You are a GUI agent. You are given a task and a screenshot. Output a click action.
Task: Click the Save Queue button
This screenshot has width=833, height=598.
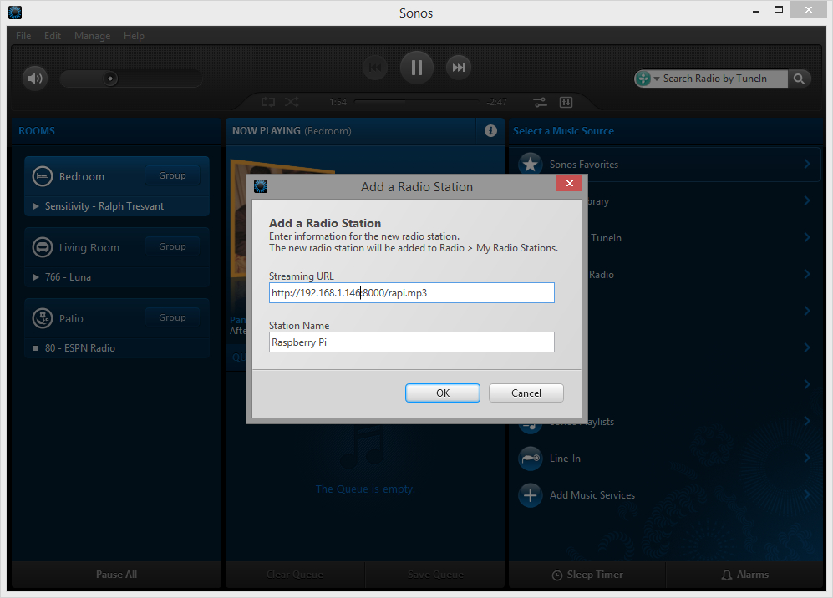435,575
